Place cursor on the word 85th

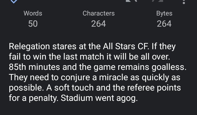click(17, 67)
